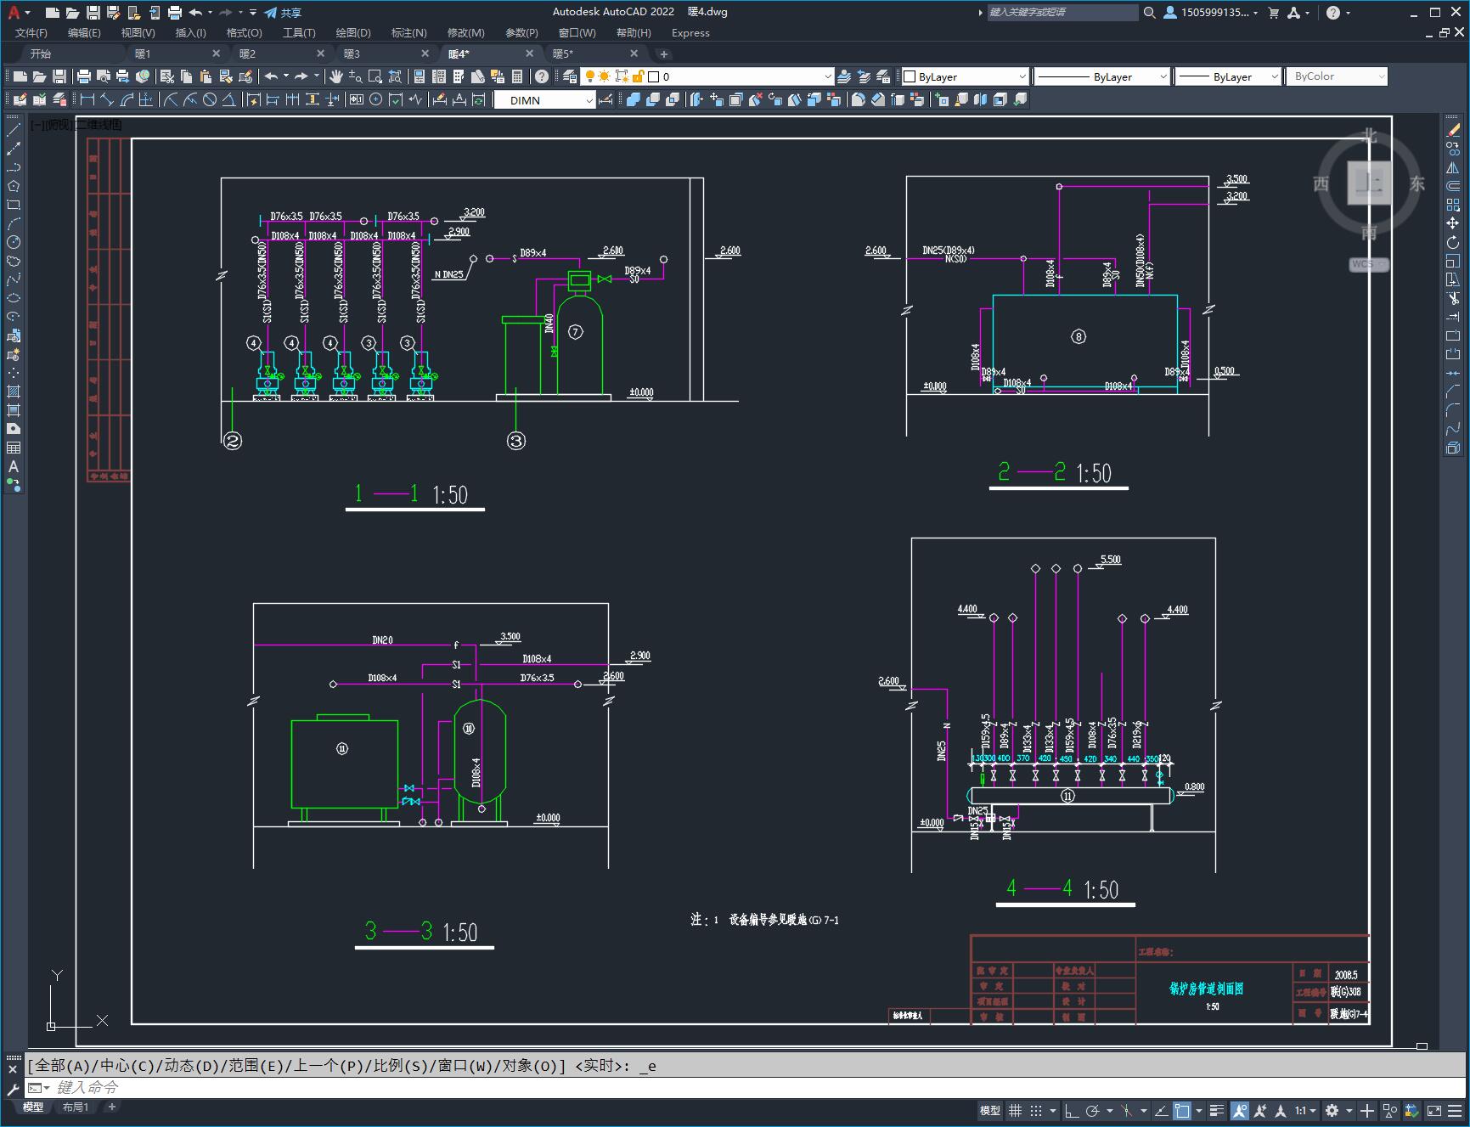Switch to the 布局1 layout tab
The image size is (1470, 1127).
pos(76,1107)
